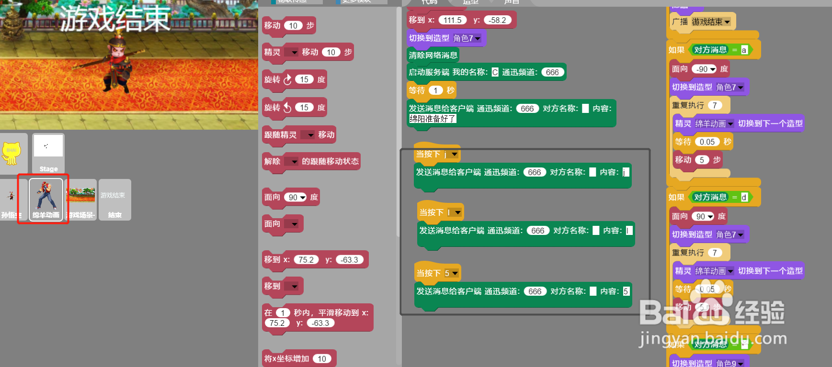Edit content field l in 发送消息 block
832x367 pixels.
pyautogui.click(x=629, y=230)
